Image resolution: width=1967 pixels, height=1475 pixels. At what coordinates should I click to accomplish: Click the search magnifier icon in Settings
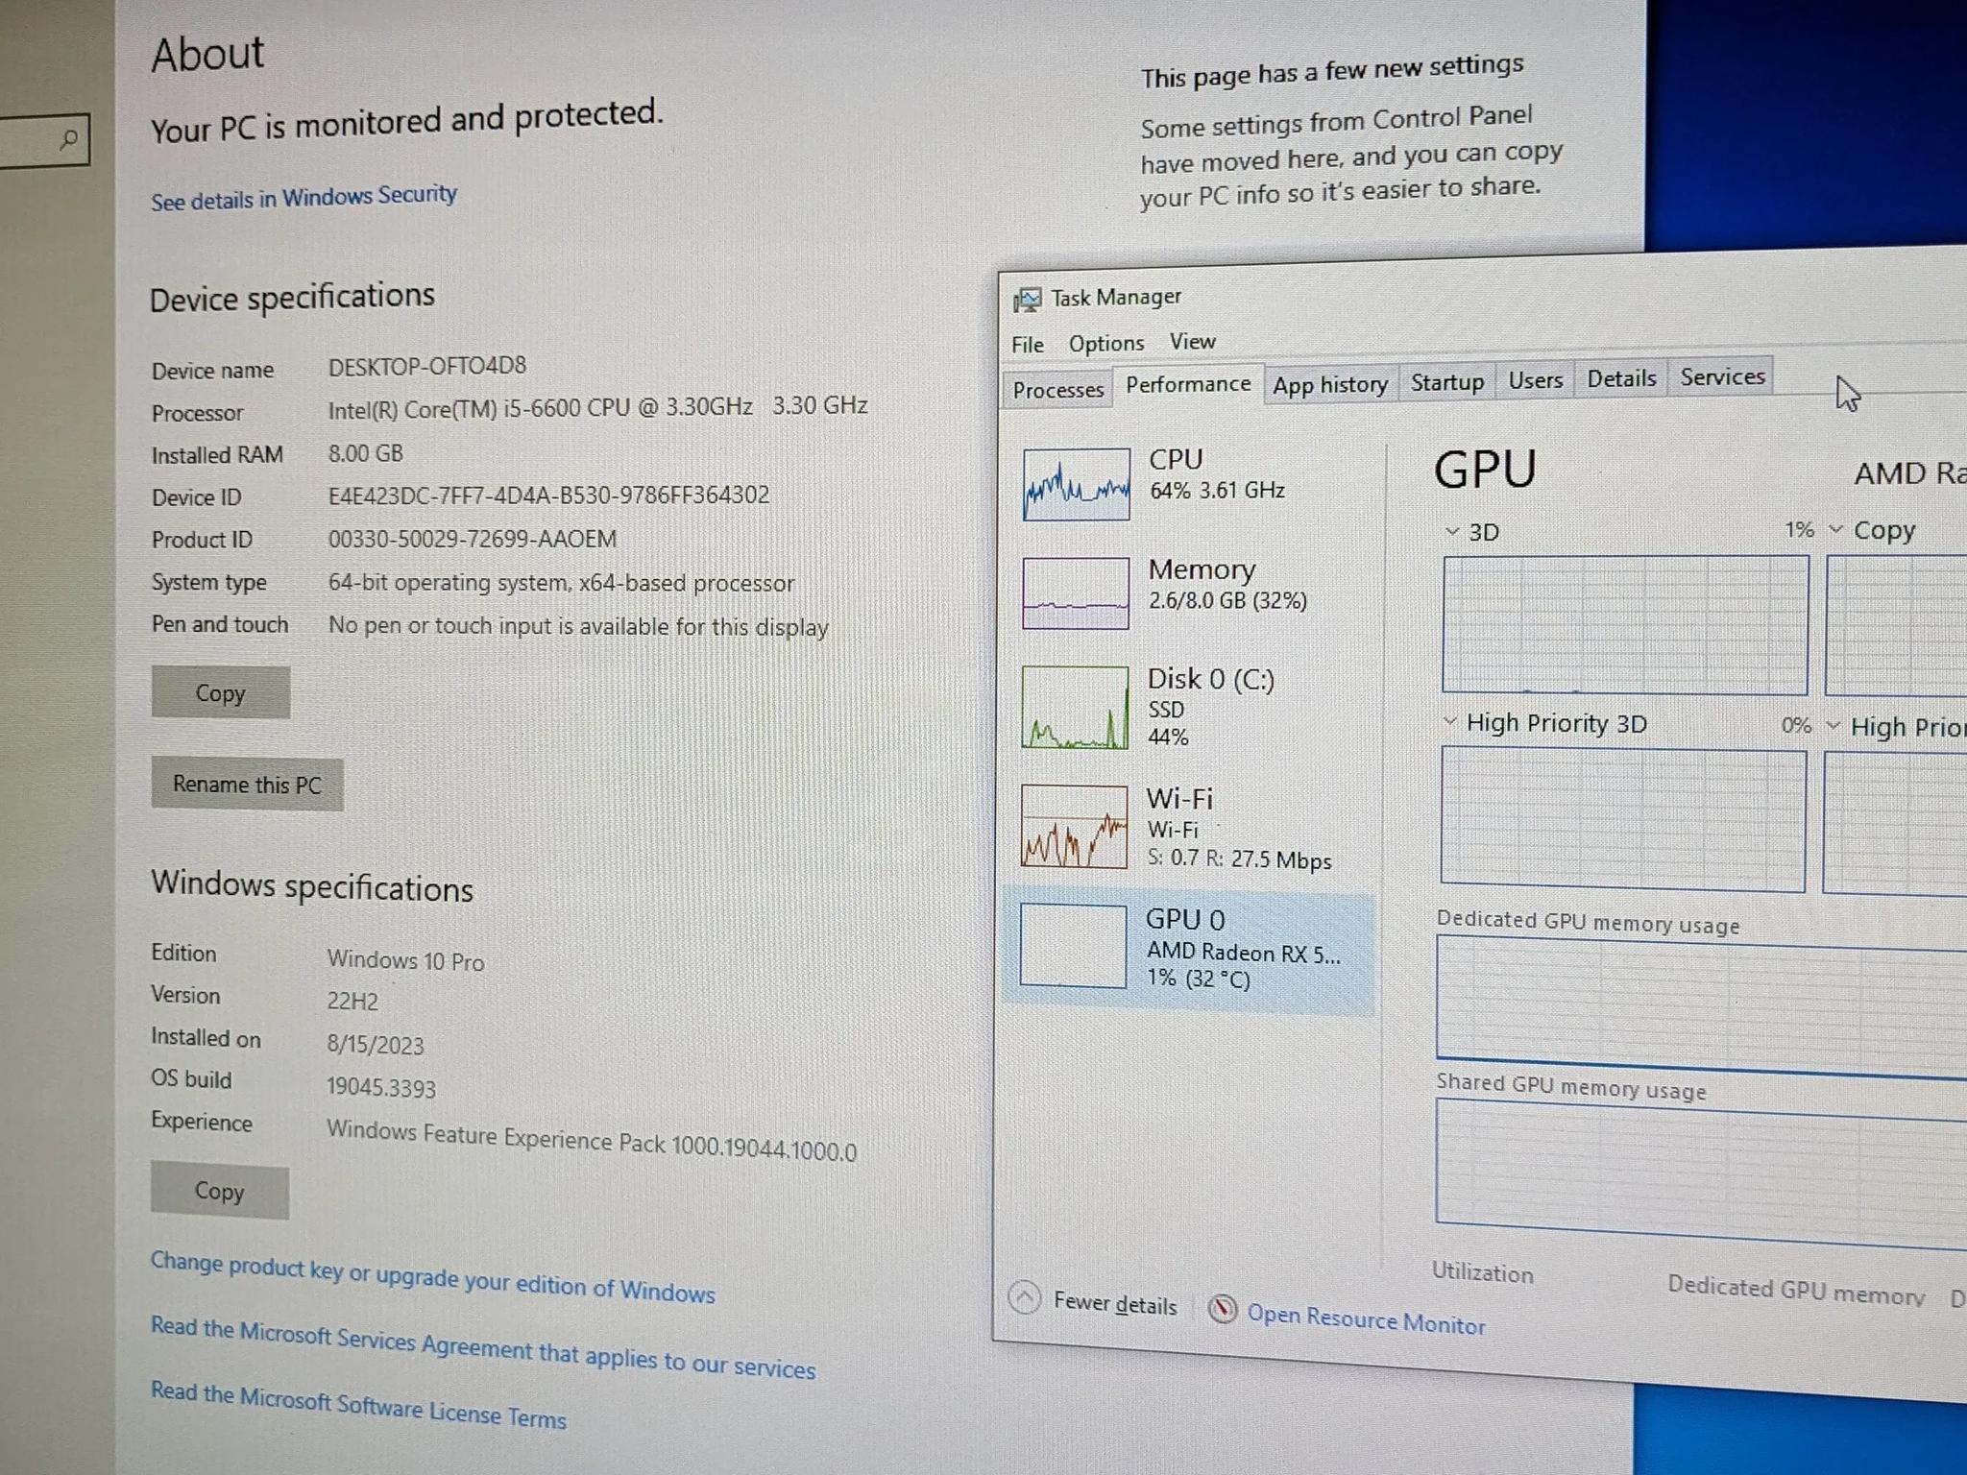[x=68, y=139]
